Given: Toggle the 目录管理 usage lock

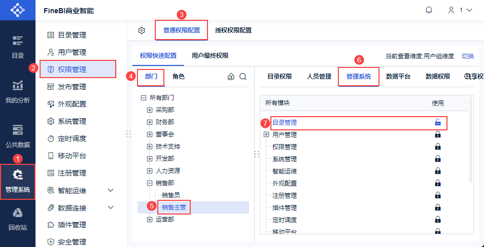Looking at the screenshot, I should tap(437, 122).
